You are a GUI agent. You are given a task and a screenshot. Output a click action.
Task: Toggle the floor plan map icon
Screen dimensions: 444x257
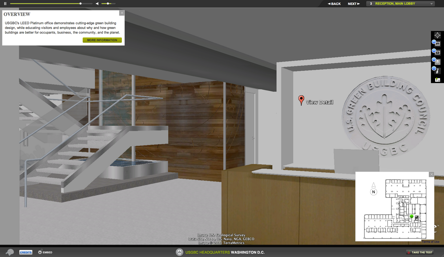tap(438, 80)
